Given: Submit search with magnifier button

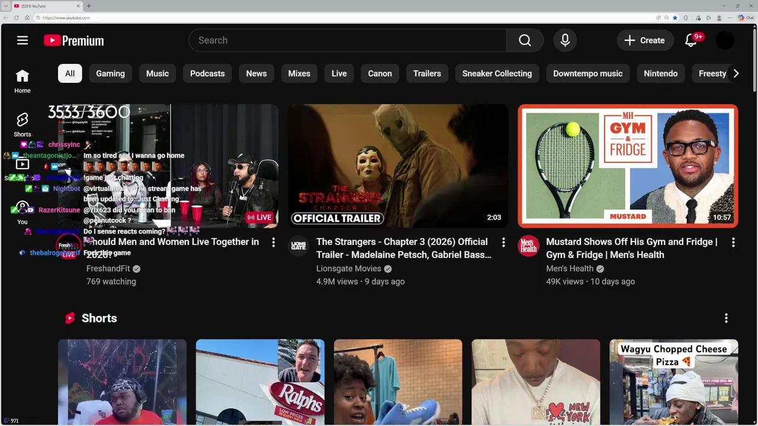Looking at the screenshot, I should coord(525,40).
